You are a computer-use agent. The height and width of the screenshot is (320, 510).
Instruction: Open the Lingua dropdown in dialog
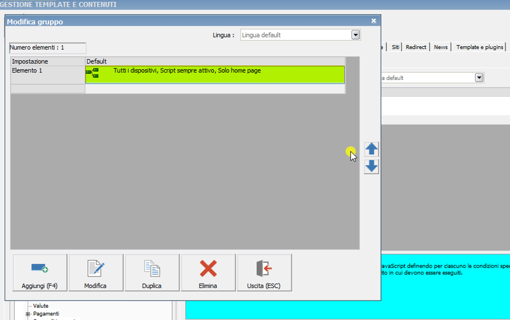[356, 35]
